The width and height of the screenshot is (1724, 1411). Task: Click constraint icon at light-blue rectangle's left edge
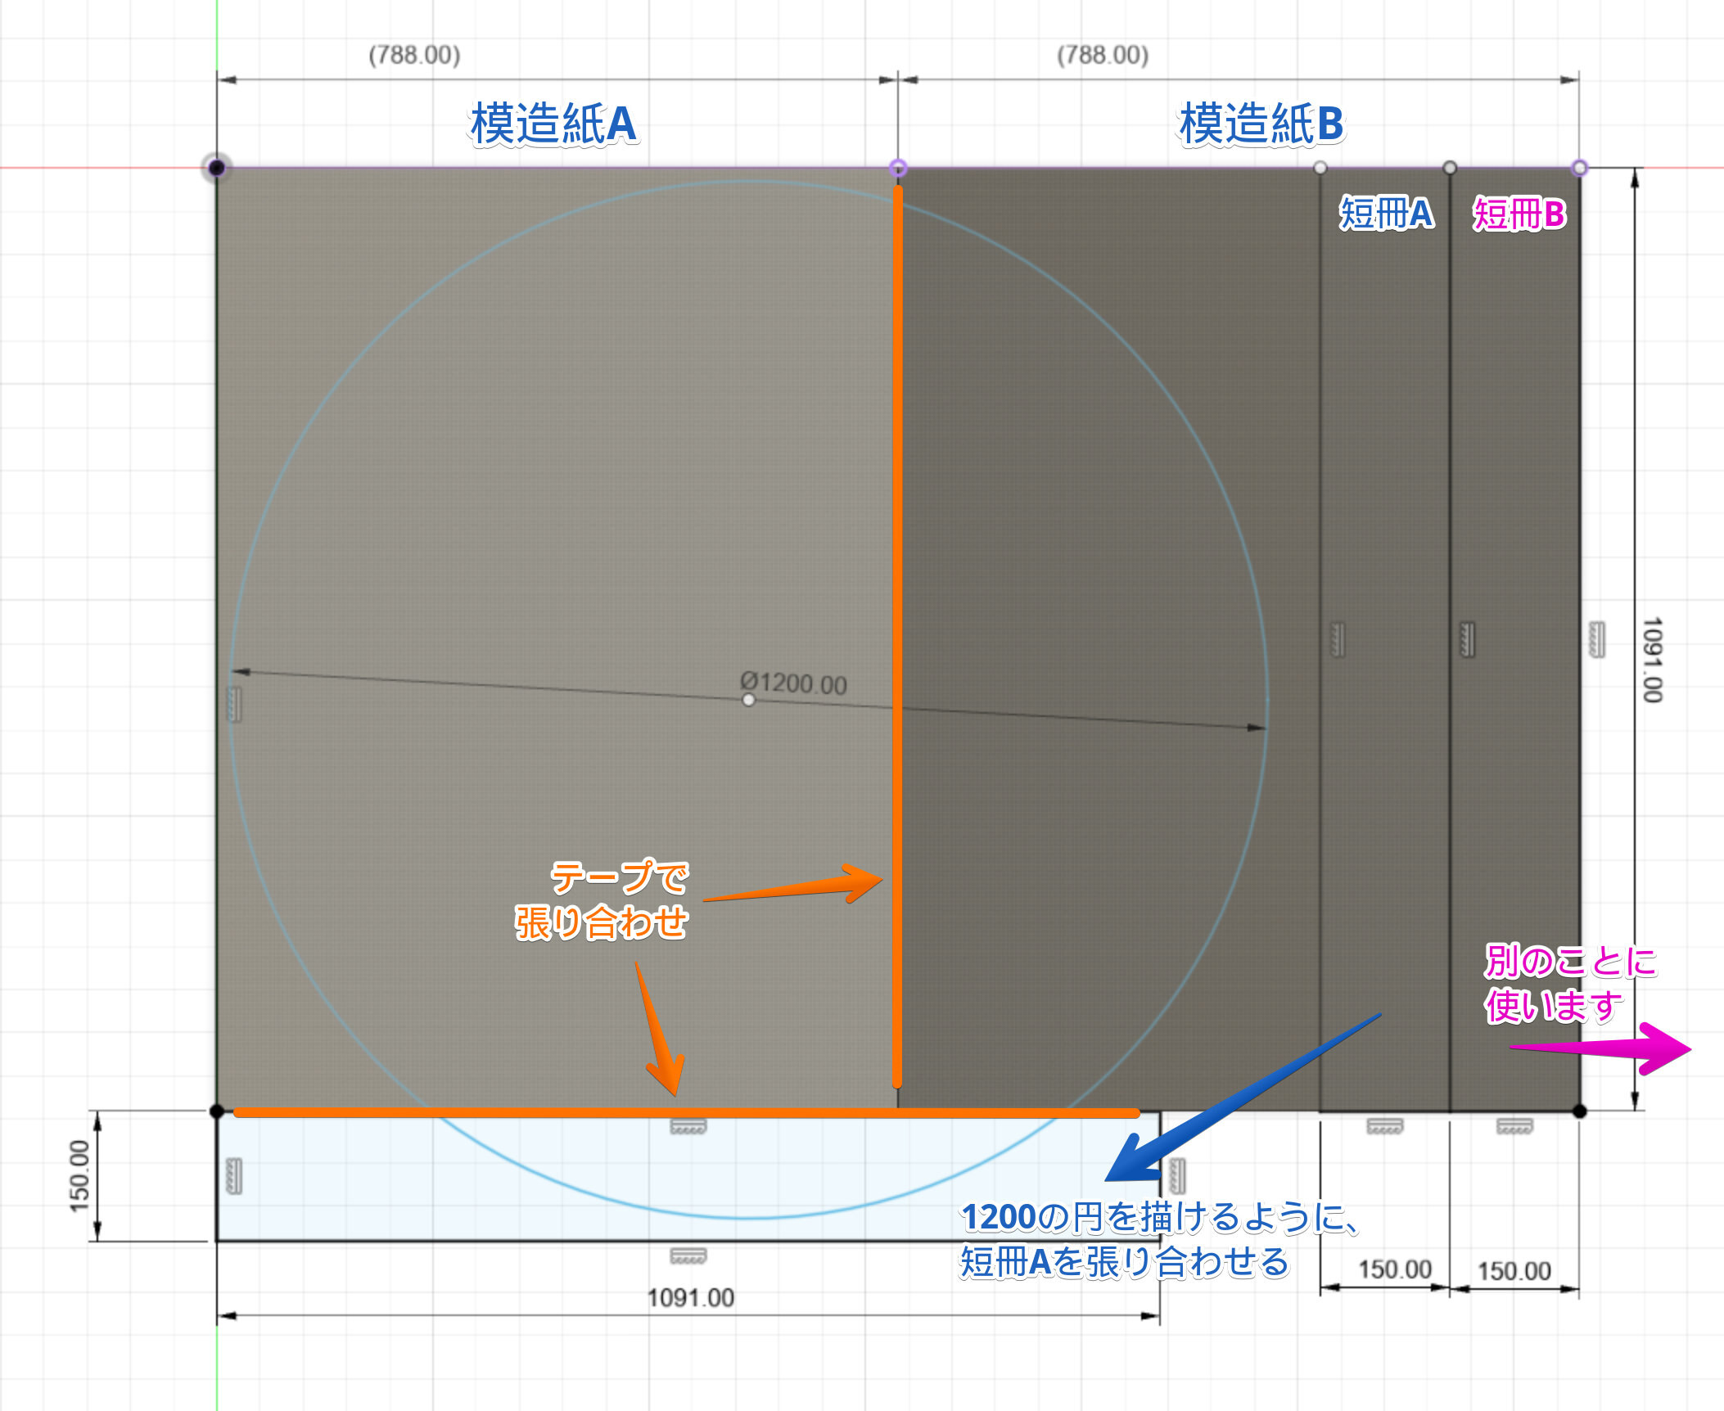coord(234,1175)
